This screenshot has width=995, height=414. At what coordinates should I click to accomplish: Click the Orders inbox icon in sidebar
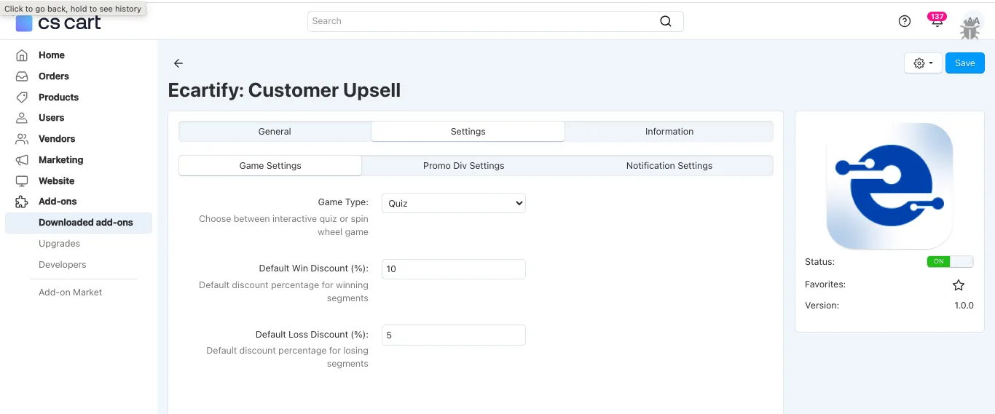[x=23, y=76]
